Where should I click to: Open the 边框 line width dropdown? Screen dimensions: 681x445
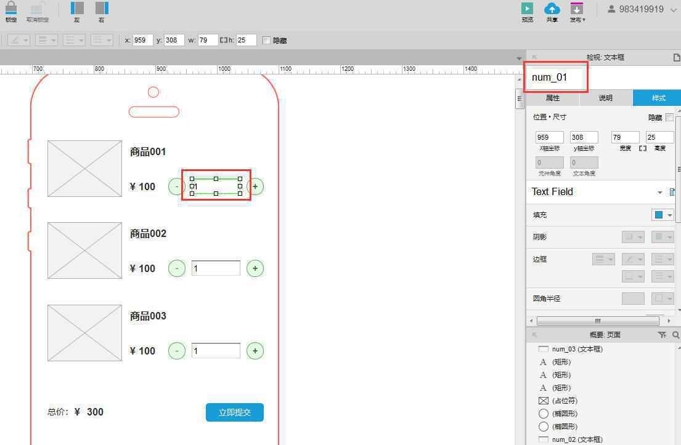(603, 259)
